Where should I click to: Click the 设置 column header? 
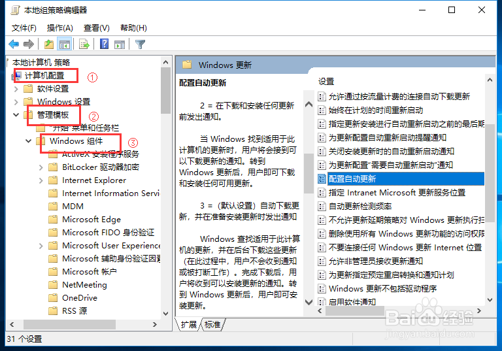tap(326, 82)
